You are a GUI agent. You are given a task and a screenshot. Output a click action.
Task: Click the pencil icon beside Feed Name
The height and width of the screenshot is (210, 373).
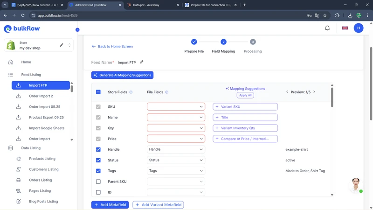pyautogui.click(x=142, y=62)
